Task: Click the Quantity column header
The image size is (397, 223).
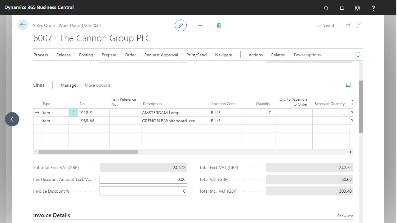Action: tap(263, 104)
